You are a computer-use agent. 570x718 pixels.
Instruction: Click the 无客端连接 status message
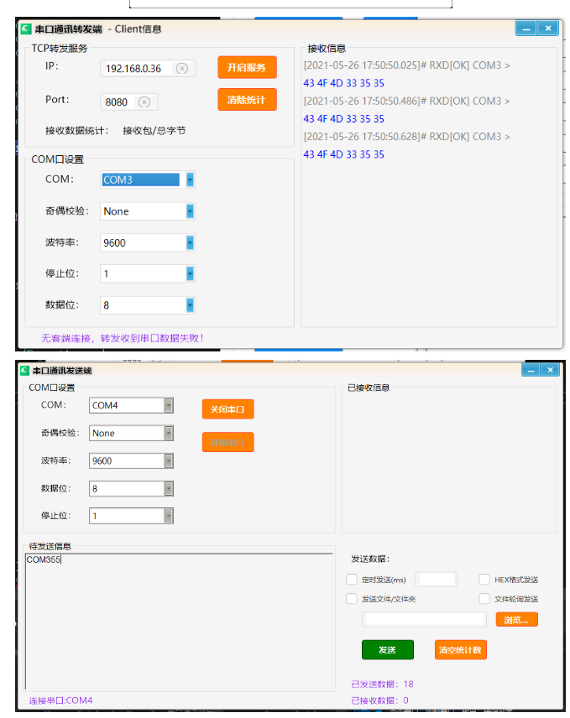123,338
